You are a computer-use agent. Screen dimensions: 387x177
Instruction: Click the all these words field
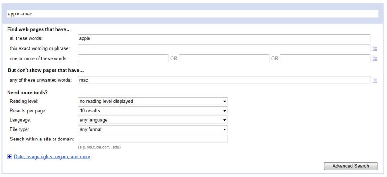click(224, 38)
